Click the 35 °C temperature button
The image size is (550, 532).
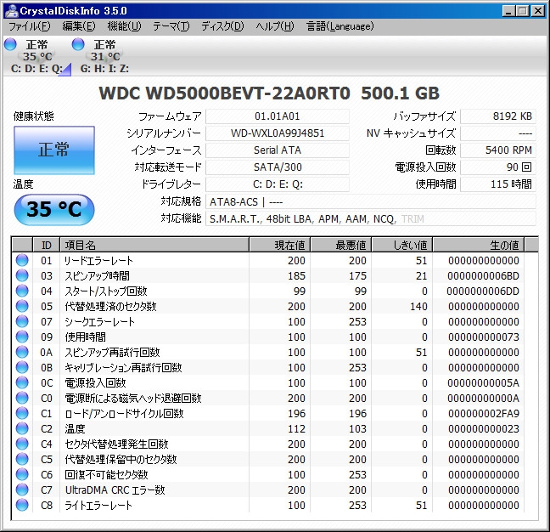(54, 209)
